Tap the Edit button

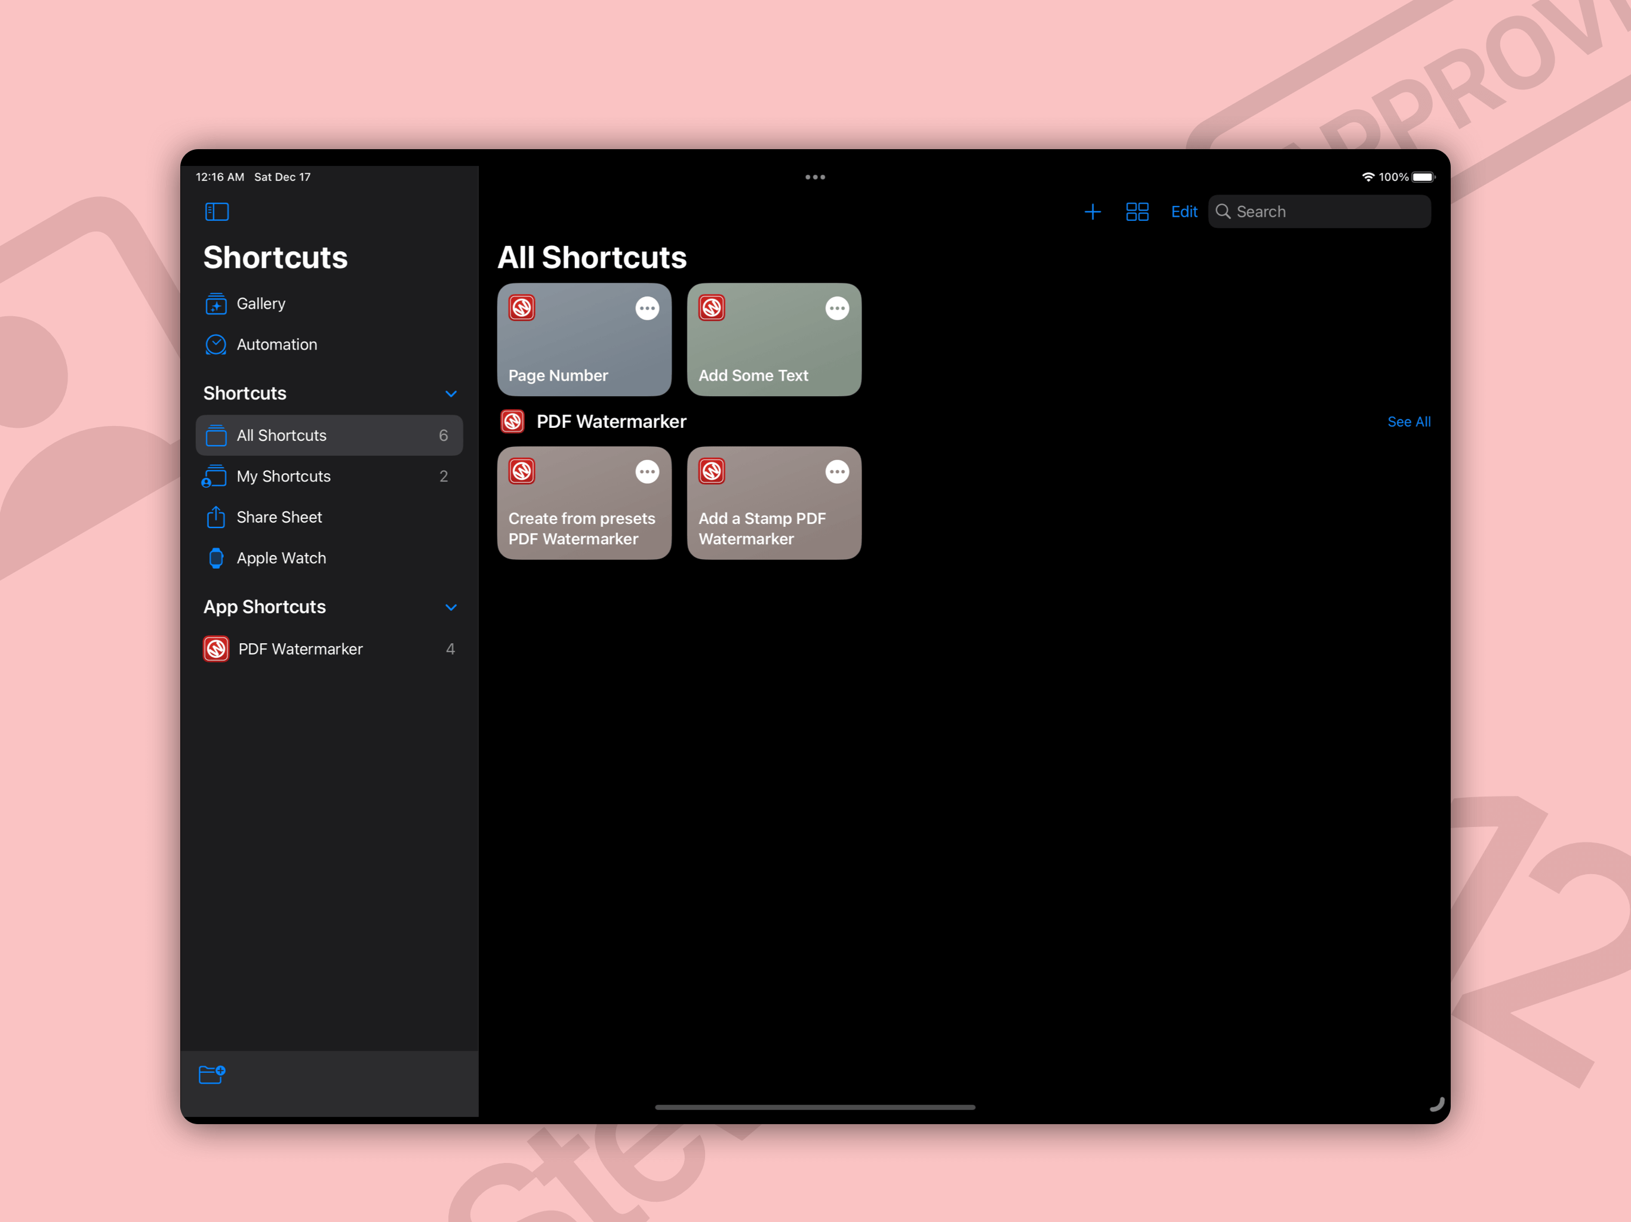click(x=1184, y=212)
